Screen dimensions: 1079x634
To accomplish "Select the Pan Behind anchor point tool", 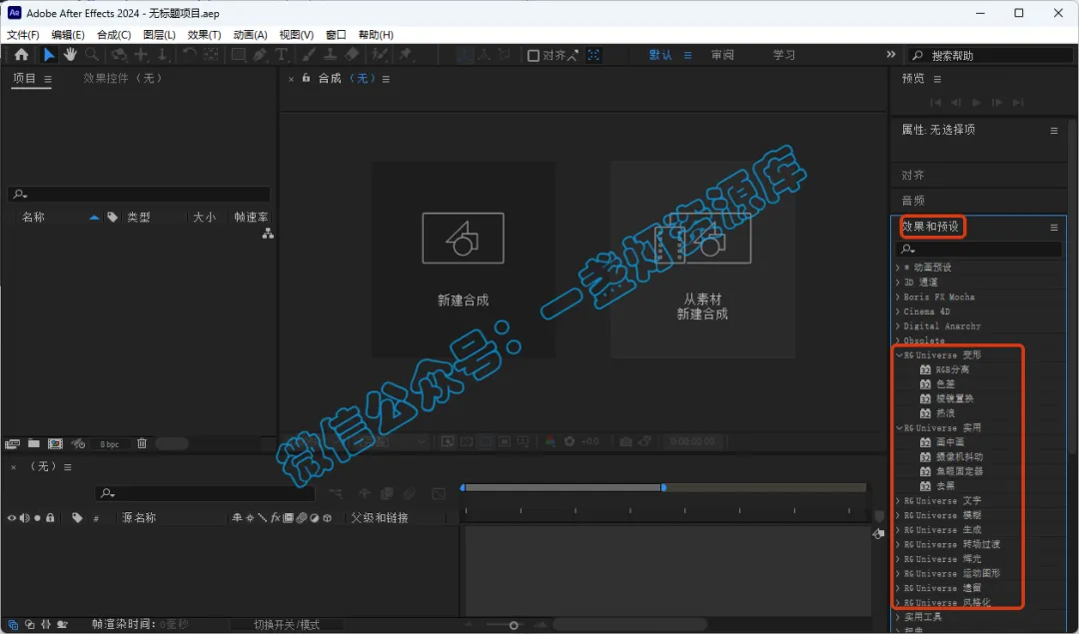I will (x=211, y=54).
